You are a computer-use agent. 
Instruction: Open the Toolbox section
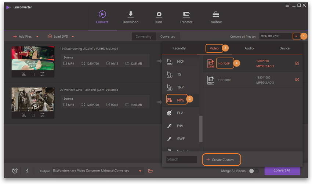click(215, 17)
